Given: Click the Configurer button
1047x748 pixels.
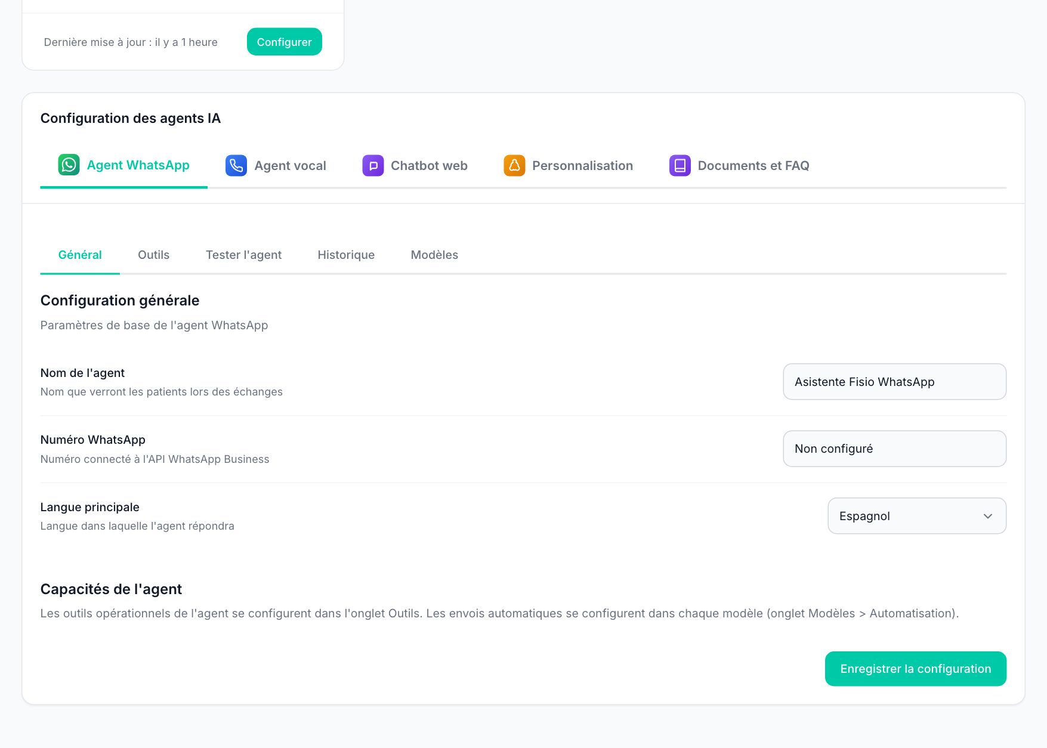Looking at the screenshot, I should (x=285, y=42).
